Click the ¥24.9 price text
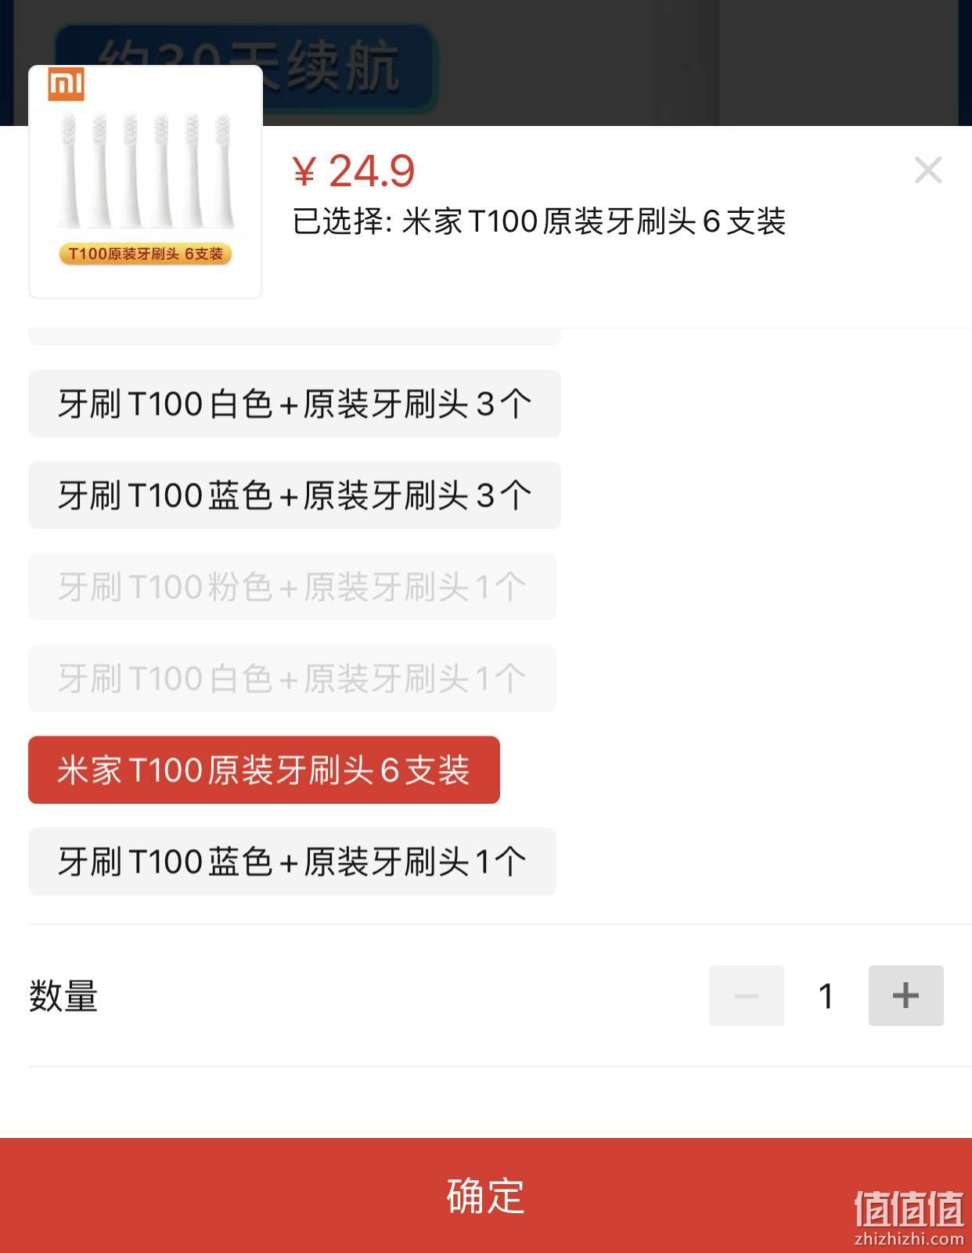Viewport: 972px width, 1253px height. click(354, 171)
